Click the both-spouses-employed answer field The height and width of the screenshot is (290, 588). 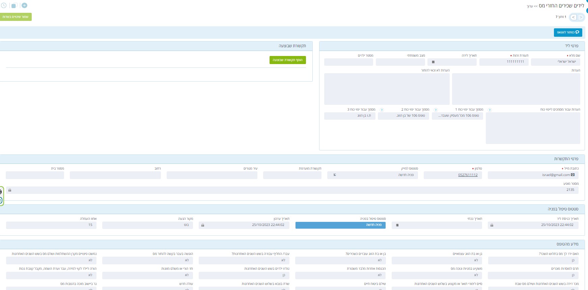[340, 260]
